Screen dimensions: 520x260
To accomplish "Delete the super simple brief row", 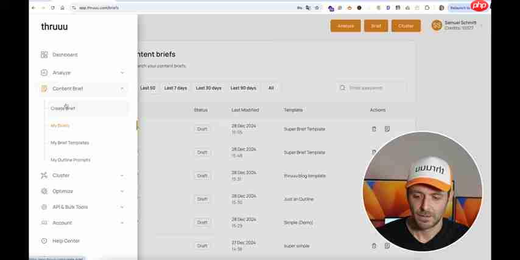I will click(374, 246).
